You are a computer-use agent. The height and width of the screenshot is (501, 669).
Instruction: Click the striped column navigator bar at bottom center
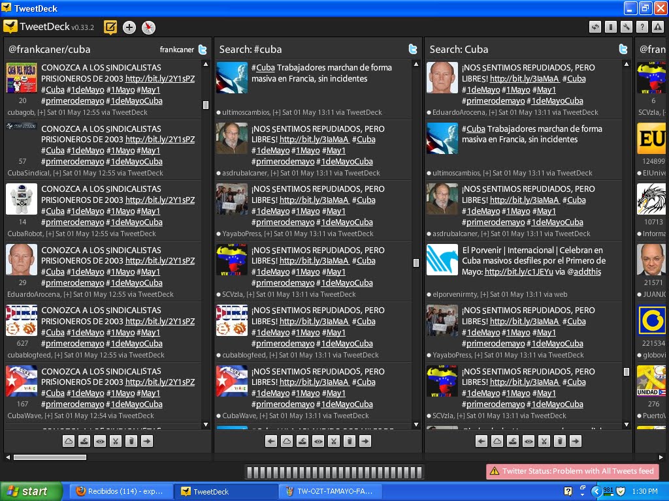point(334,472)
